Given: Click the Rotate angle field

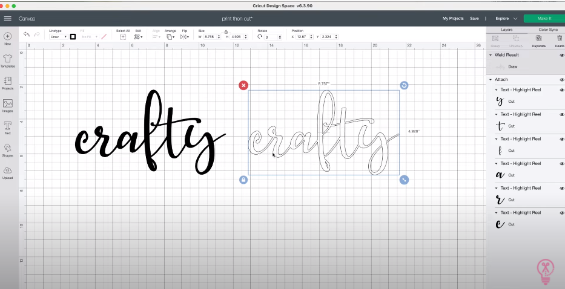Looking at the screenshot, I should coord(271,37).
